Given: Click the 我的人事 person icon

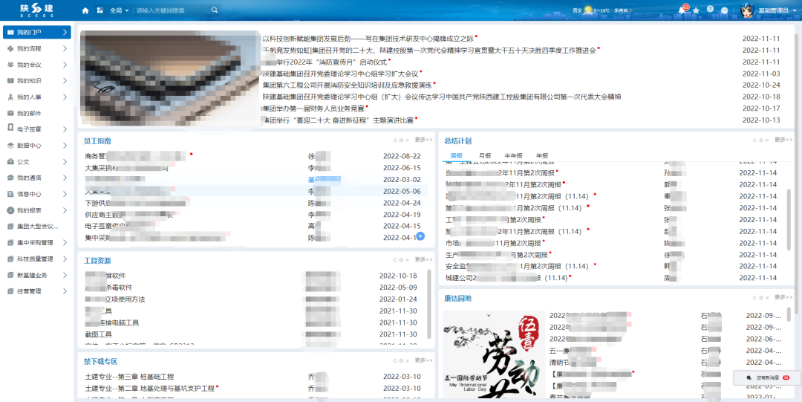Looking at the screenshot, I should coord(10,97).
